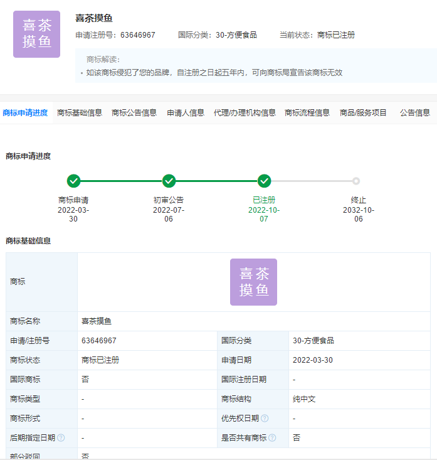The height and width of the screenshot is (460, 437).
Task: Click the trademark image inside the 商标 table row
Action: (x=253, y=282)
